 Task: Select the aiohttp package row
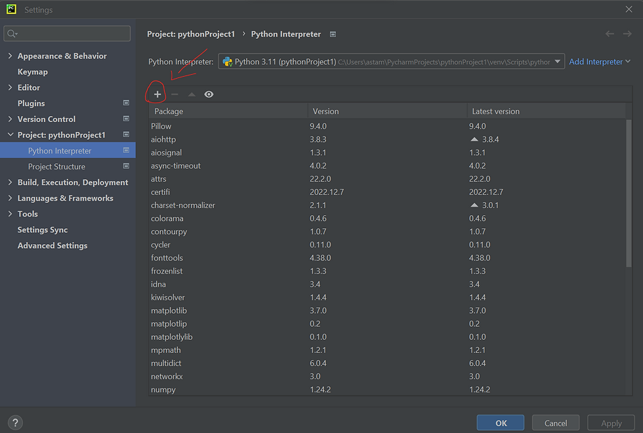[388, 139]
